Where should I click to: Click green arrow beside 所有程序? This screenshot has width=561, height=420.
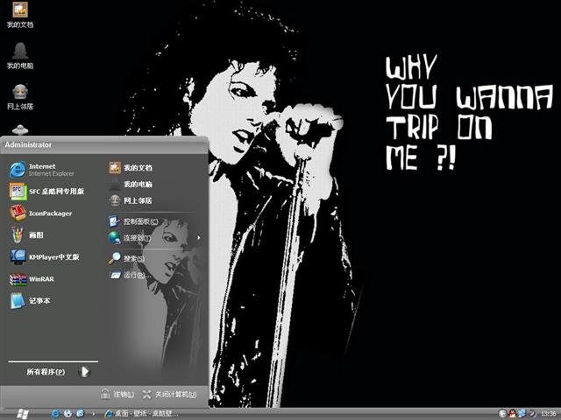click(84, 372)
